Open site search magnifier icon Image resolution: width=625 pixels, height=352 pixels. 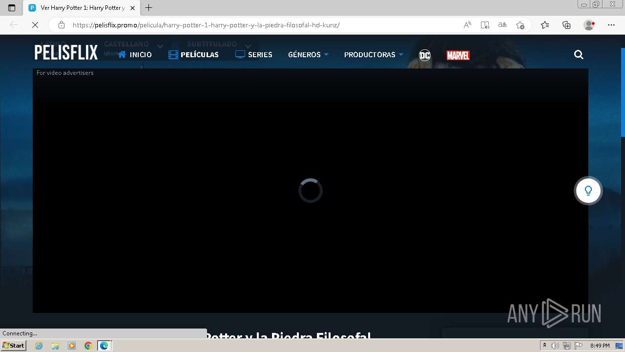tap(579, 55)
